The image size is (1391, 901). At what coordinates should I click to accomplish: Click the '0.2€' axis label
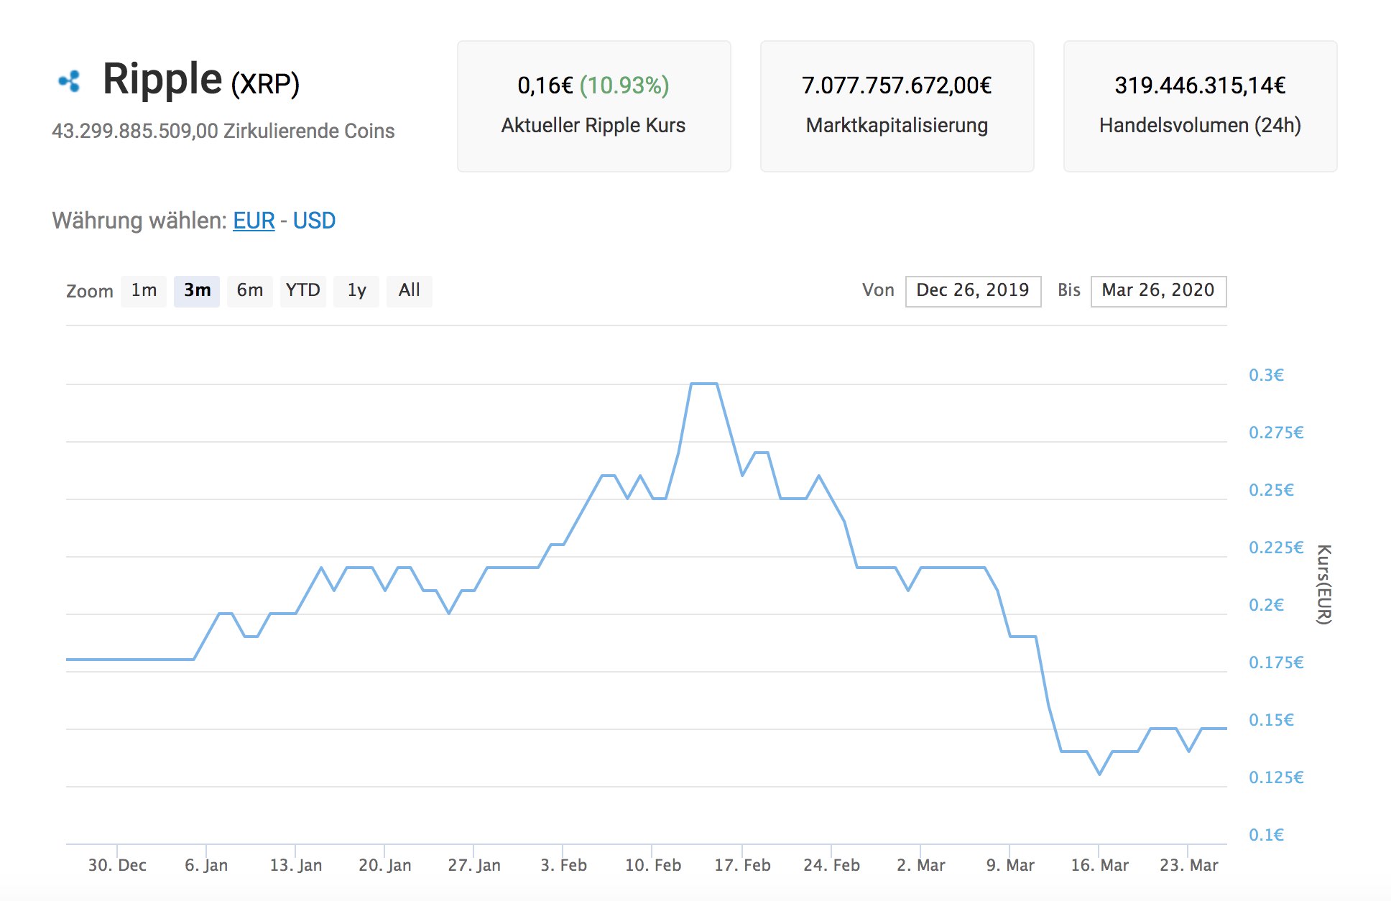[x=1266, y=605]
